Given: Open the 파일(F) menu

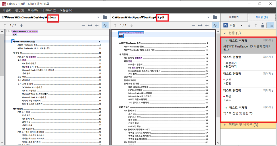Looking at the screenshot, I should [x=7, y=10].
